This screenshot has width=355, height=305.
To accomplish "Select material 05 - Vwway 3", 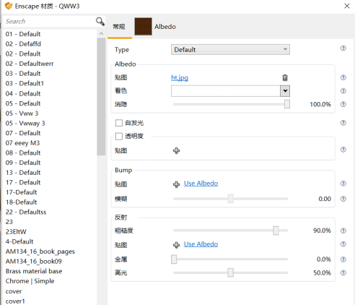I will pyautogui.click(x=25, y=123).
